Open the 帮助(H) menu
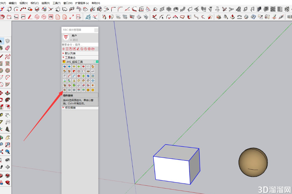292x194 pixels. 96,3
